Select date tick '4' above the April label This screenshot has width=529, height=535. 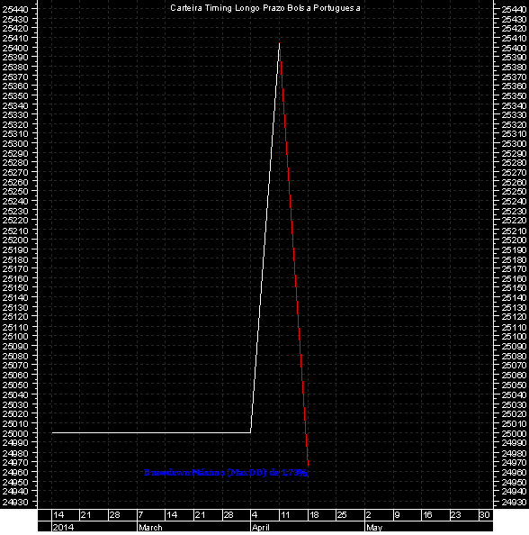coord(255,514)
